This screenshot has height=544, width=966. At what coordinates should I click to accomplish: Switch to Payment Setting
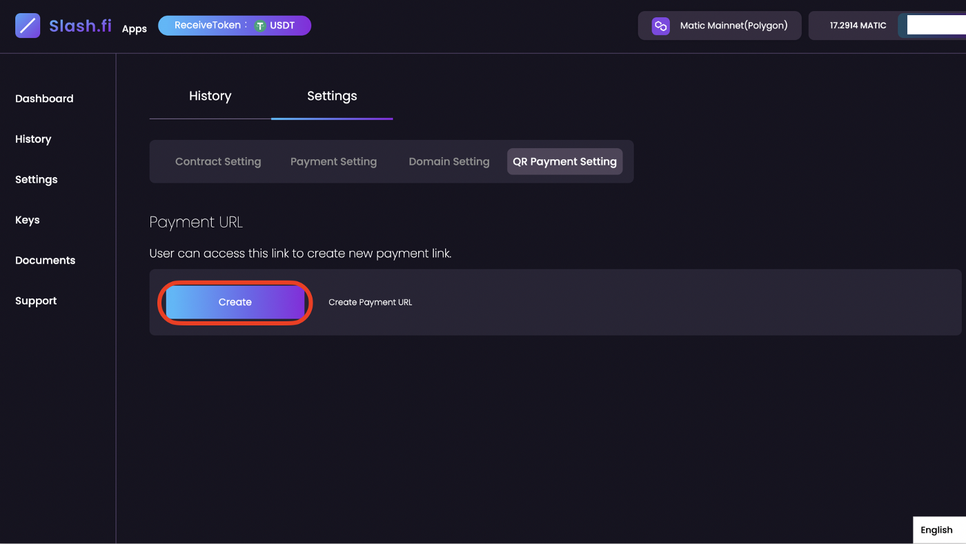[x=333, y=161]
